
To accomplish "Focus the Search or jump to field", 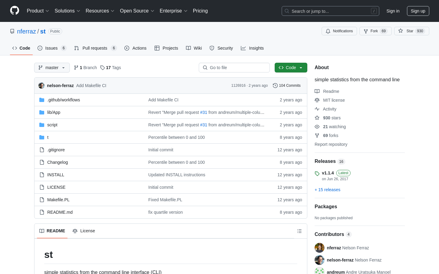I will coord(330,11).
